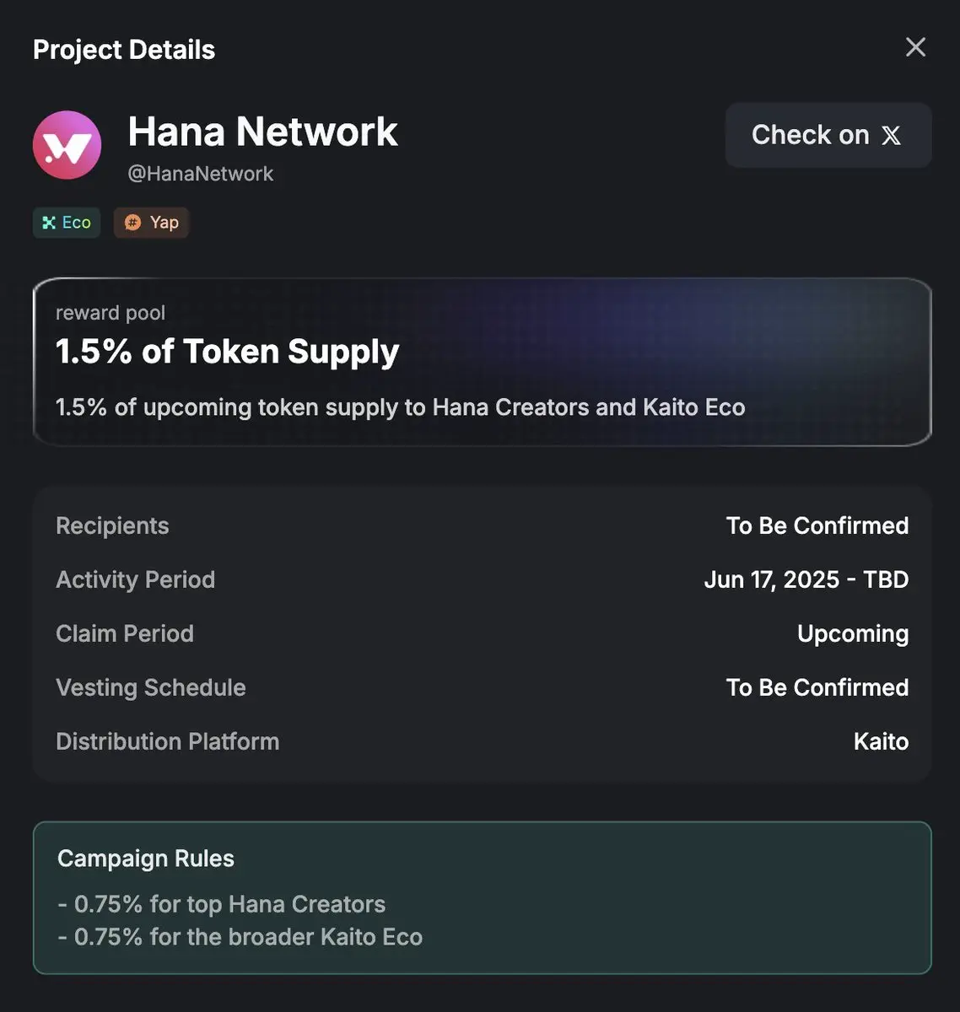960x1012 pixels.
Task: Click the Claim Period Upcoming value
Action: pos(853,634)
